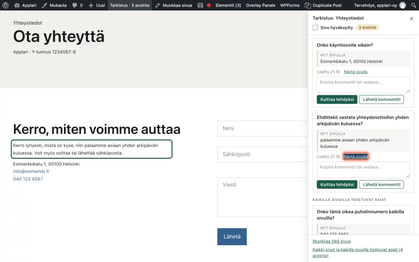Click Applari · Y-tunnus 1234567-8 text
Viewport: 419px width, 262px height.
pos(44,52)
